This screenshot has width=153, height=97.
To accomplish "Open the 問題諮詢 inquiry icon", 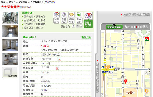I will [57, 18].
